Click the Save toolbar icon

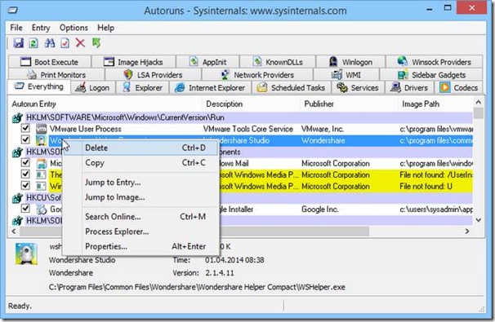18,43
